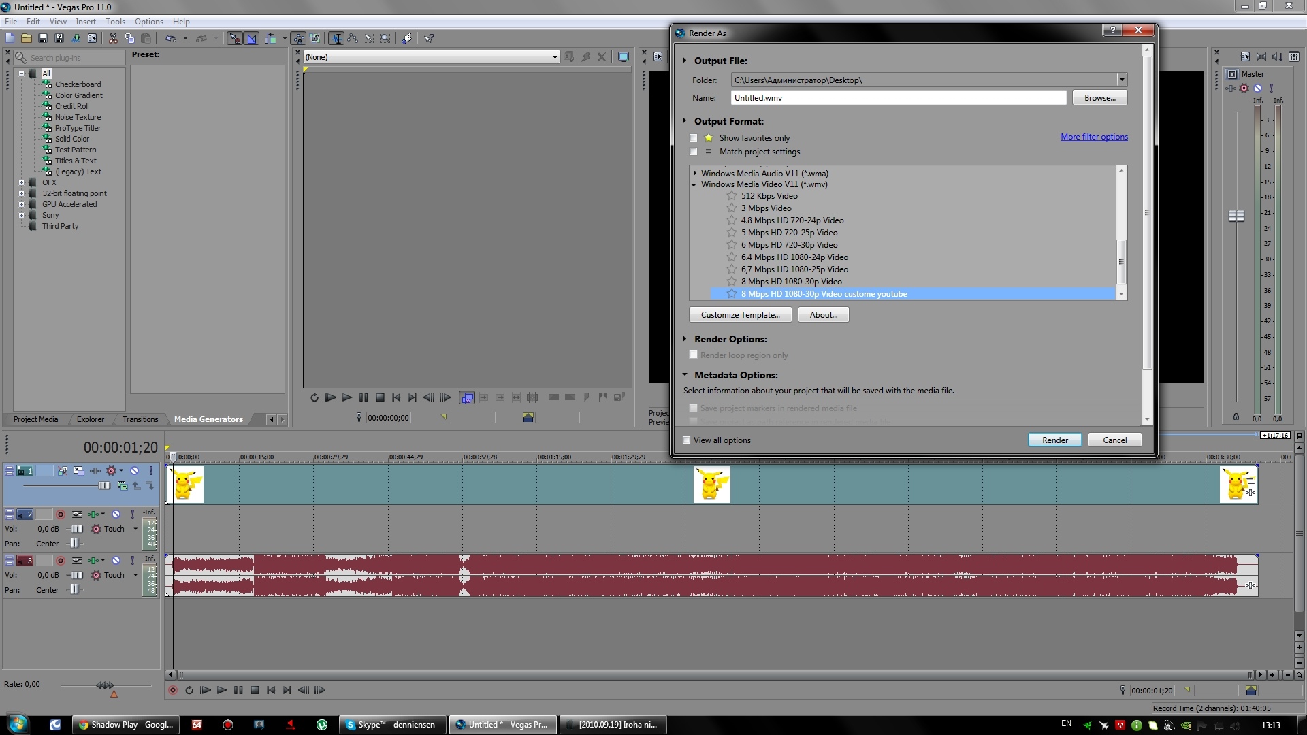Expand Windows Media Audio V11 templates
1307x735 pixels.
[694, 174]
